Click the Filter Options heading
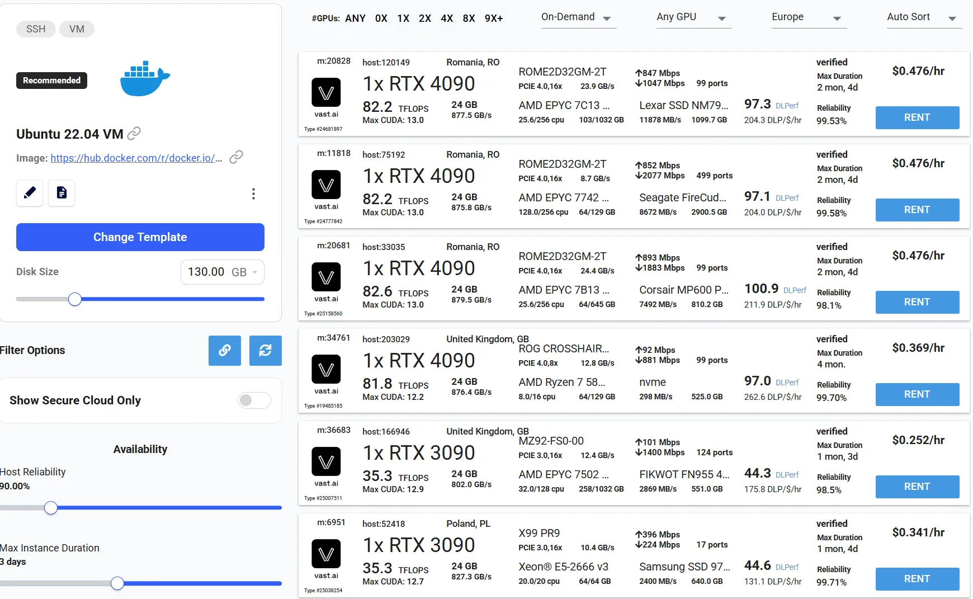The height and width of the screenshot is (599, 973). tap(32, 350)
